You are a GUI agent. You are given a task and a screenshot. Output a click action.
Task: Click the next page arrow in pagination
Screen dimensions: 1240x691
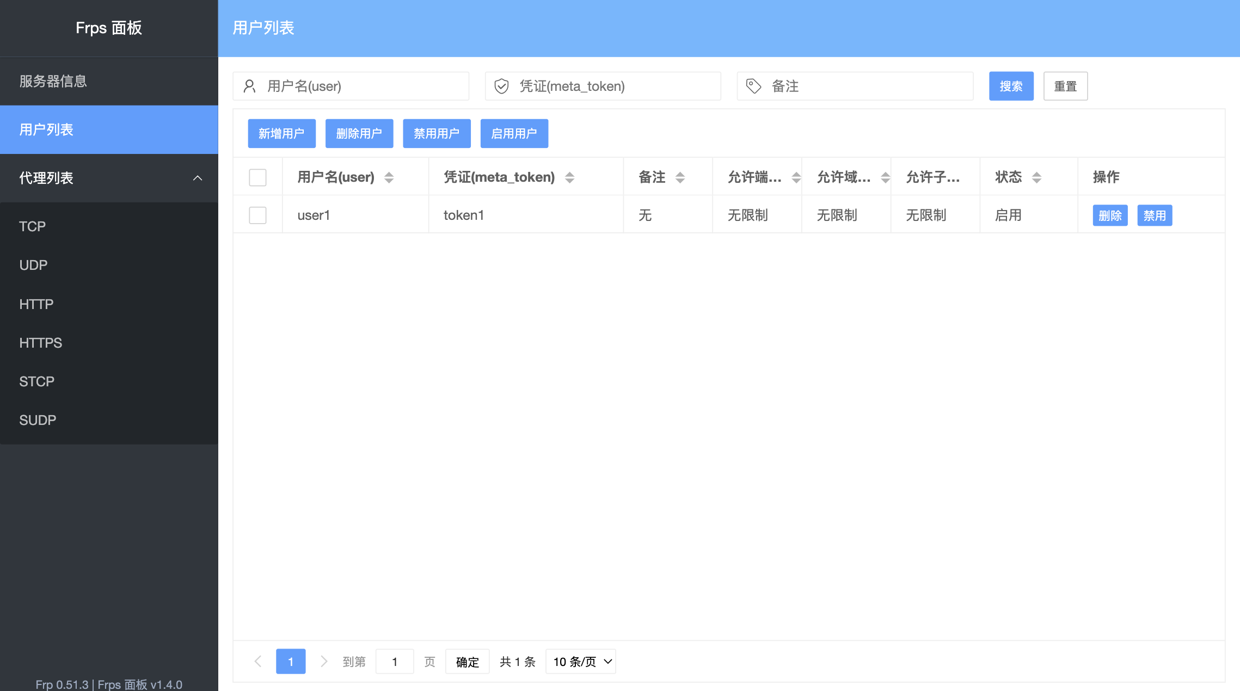pyautogui.click(x=324, y=661)
